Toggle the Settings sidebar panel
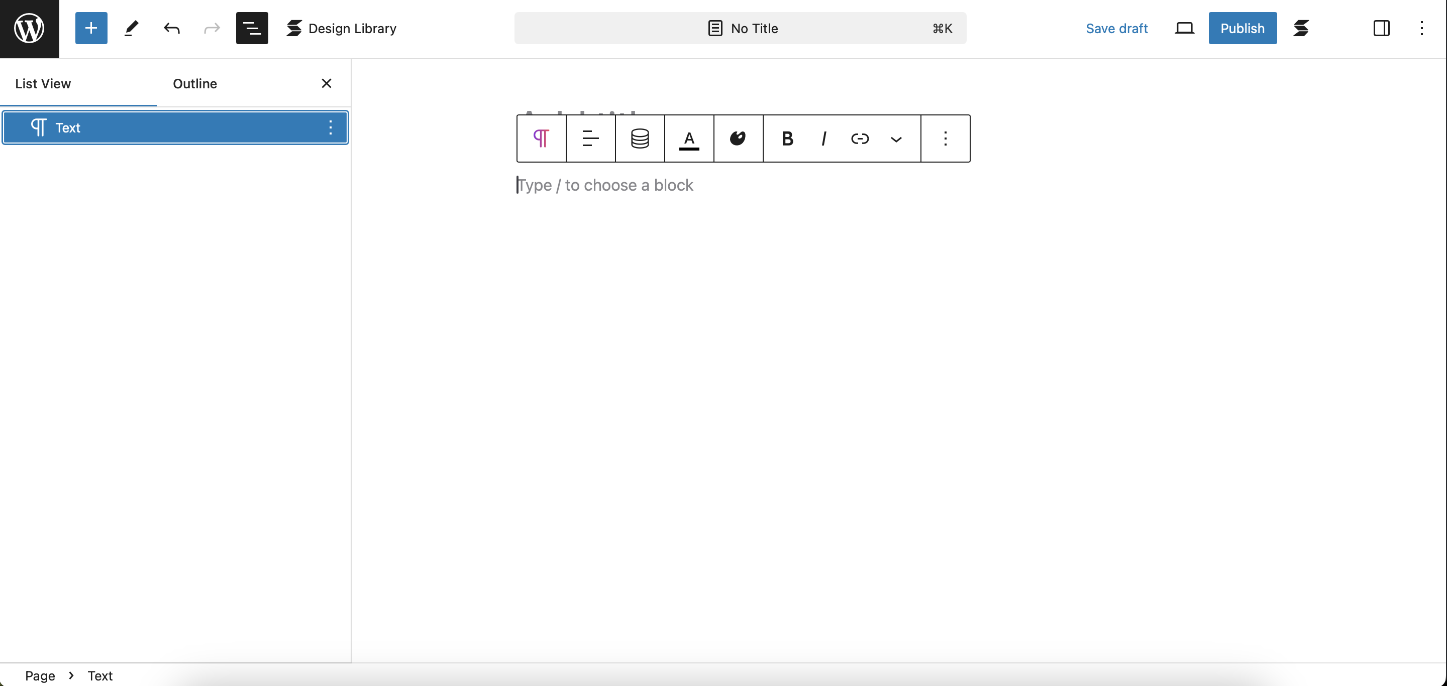This screenshot has height=686, width=1447. click(x=1381, y=28)
